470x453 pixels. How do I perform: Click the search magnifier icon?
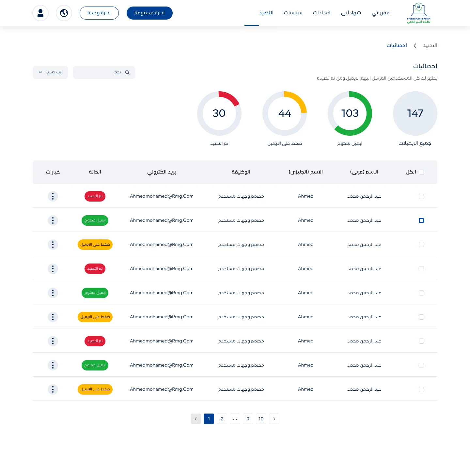coord(127,72)
